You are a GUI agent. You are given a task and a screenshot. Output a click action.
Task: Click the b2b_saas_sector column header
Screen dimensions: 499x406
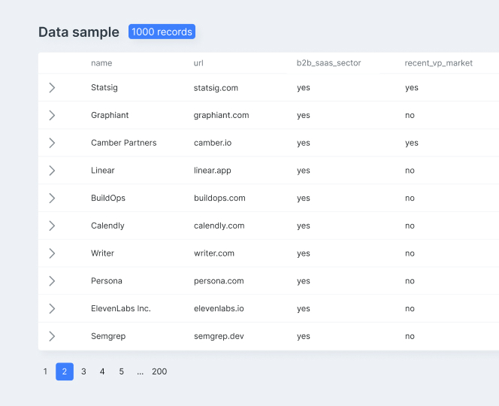click(x=328, y=63)
